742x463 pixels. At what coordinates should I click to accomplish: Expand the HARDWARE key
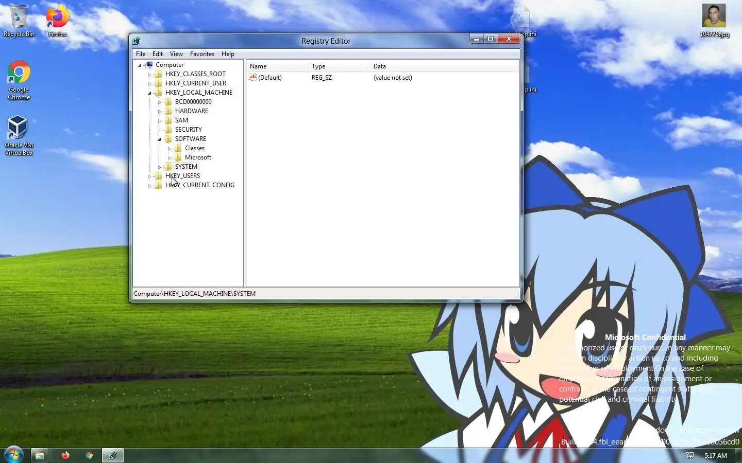159,112
